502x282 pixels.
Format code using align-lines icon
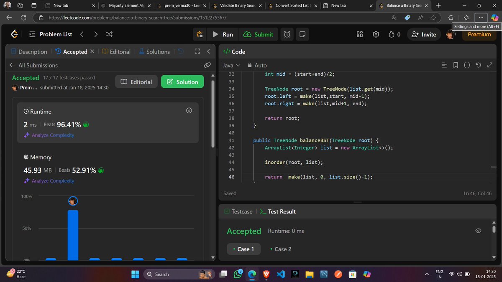[444, 65]
